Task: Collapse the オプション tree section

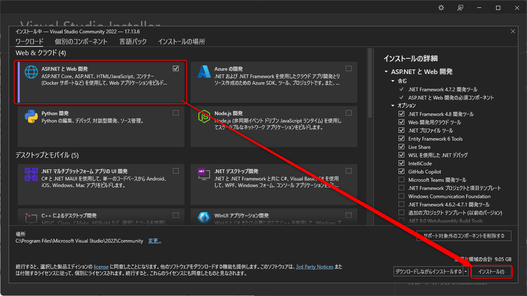Action: pyautogui.click(x=392, y=106)
